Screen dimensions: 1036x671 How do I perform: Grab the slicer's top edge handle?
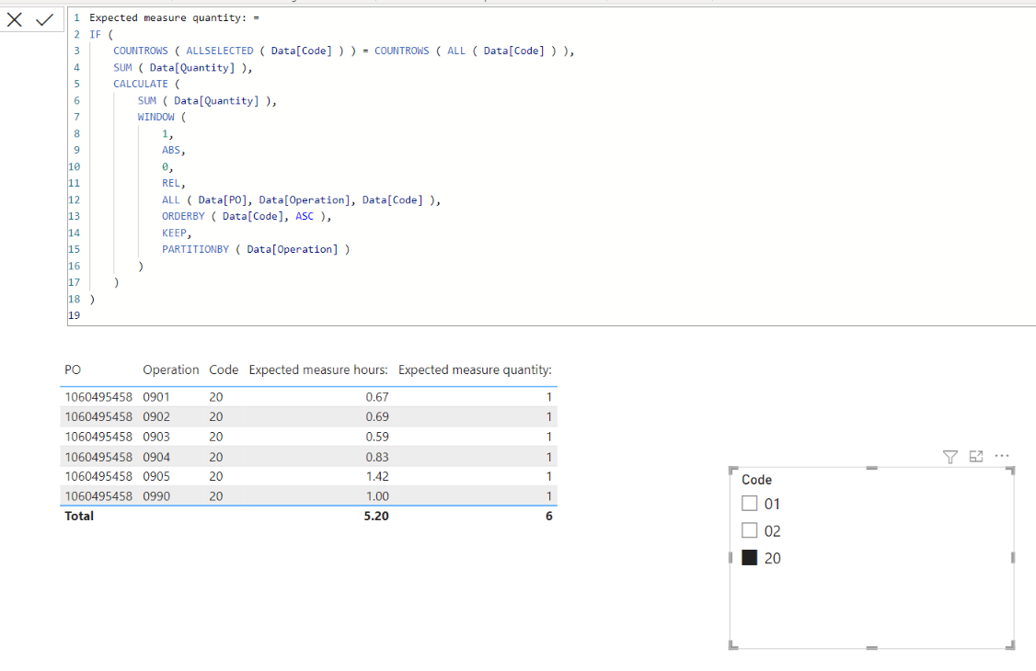(871, 468)
